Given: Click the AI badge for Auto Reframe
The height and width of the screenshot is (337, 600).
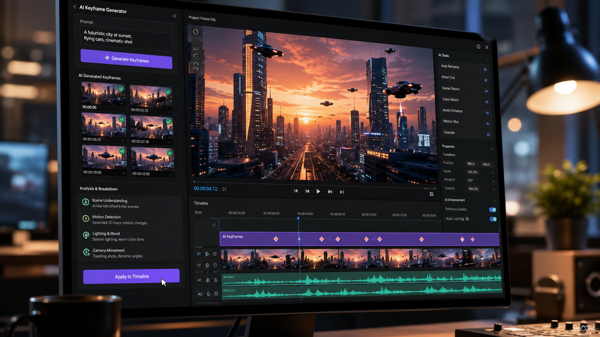Looking at the screenshot, I should pyautogui.click(x=485, y=69).
